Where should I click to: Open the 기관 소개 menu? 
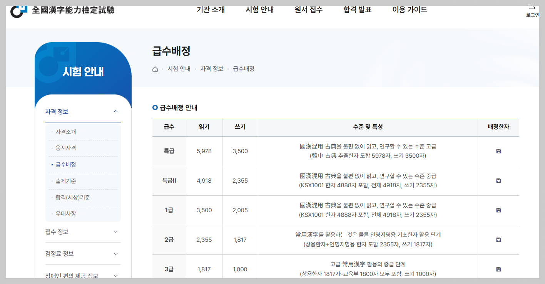[x=209, y=10]
